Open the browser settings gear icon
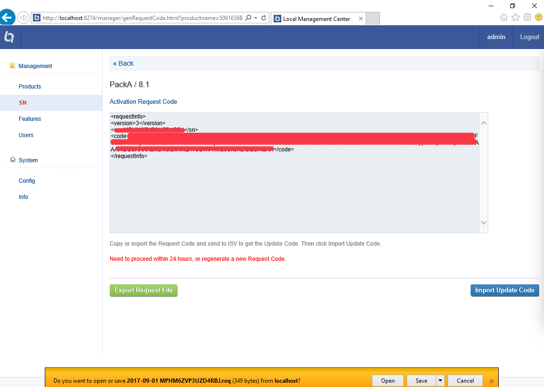Screen dimensions: 544x387 527,18
